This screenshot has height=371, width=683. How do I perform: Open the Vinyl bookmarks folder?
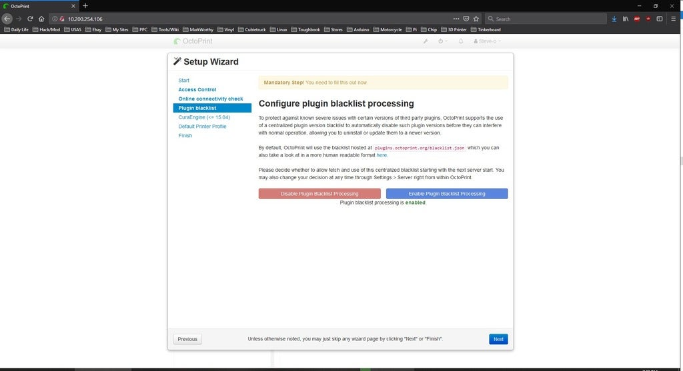(225, 29)
